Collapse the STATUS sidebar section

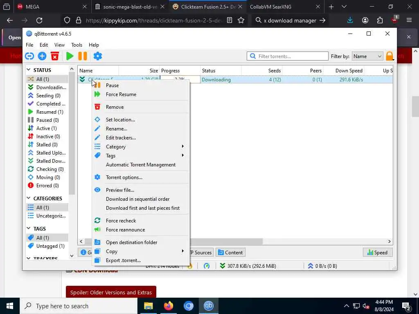[x=29, y=70]
